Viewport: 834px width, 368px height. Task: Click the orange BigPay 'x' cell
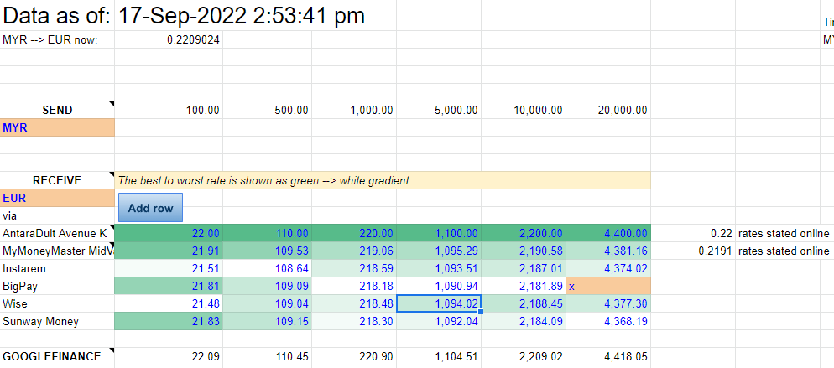point(608,286)
